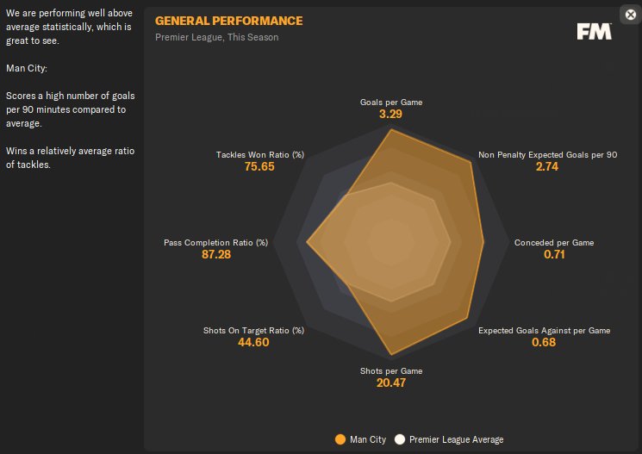Viewport: 642px width, 454px height.
Task: Select the Shots per Game label
Action: pos(391,371)
